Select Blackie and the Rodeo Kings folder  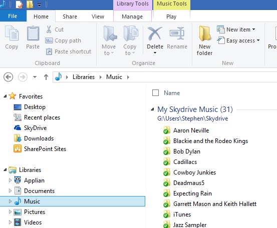(206, 141)
